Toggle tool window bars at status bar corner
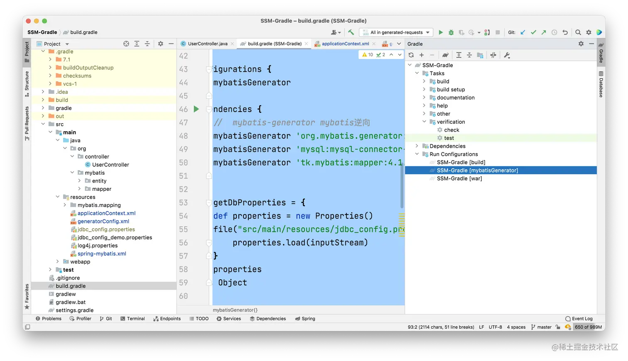Image resolution: width=628 pixels, height=361 pixels. coord(27,327)
